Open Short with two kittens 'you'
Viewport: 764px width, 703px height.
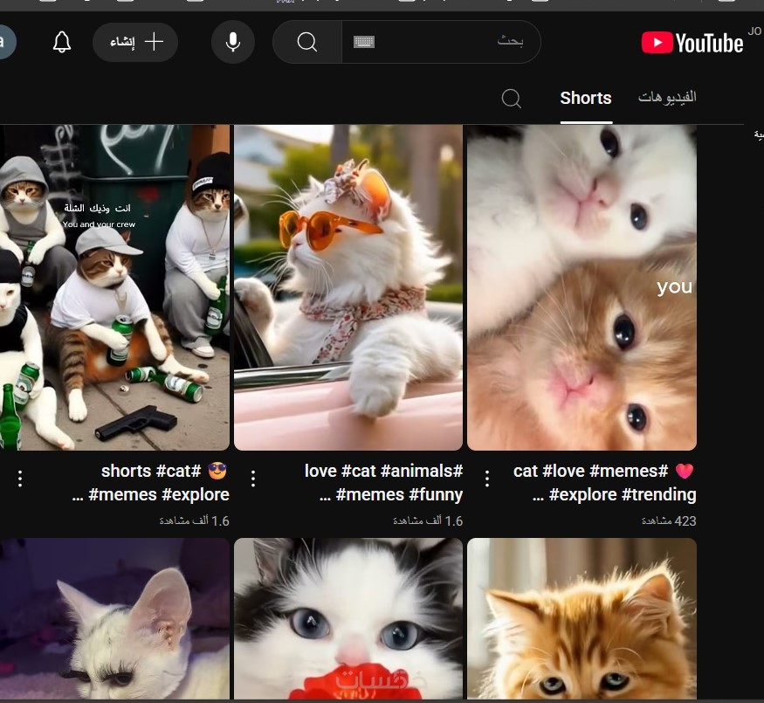(582, 287)
